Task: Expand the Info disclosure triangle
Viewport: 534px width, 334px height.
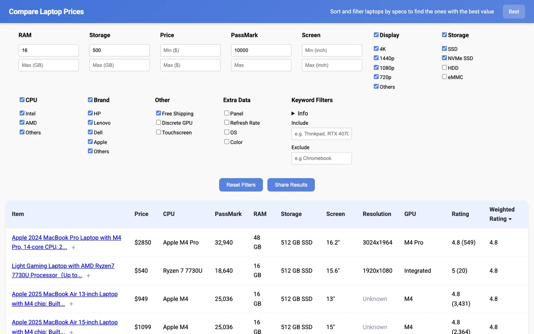Action: point(293,113)
